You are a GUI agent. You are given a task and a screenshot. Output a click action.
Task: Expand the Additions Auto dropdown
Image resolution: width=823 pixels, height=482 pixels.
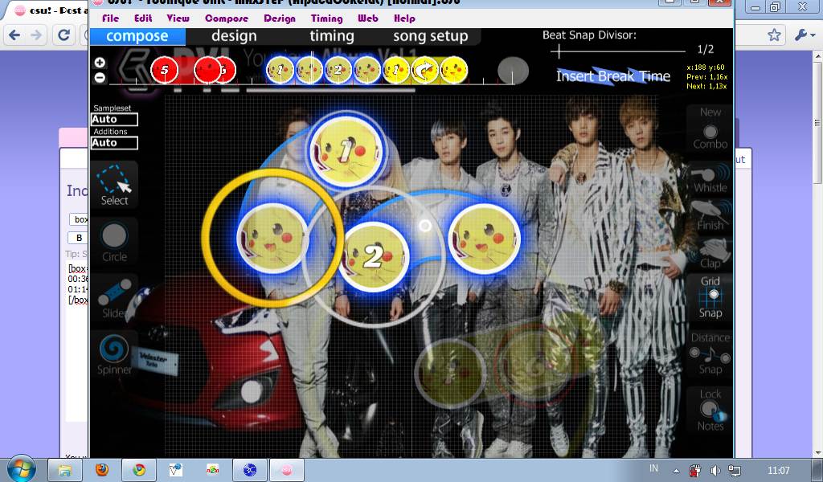(114, 143)
